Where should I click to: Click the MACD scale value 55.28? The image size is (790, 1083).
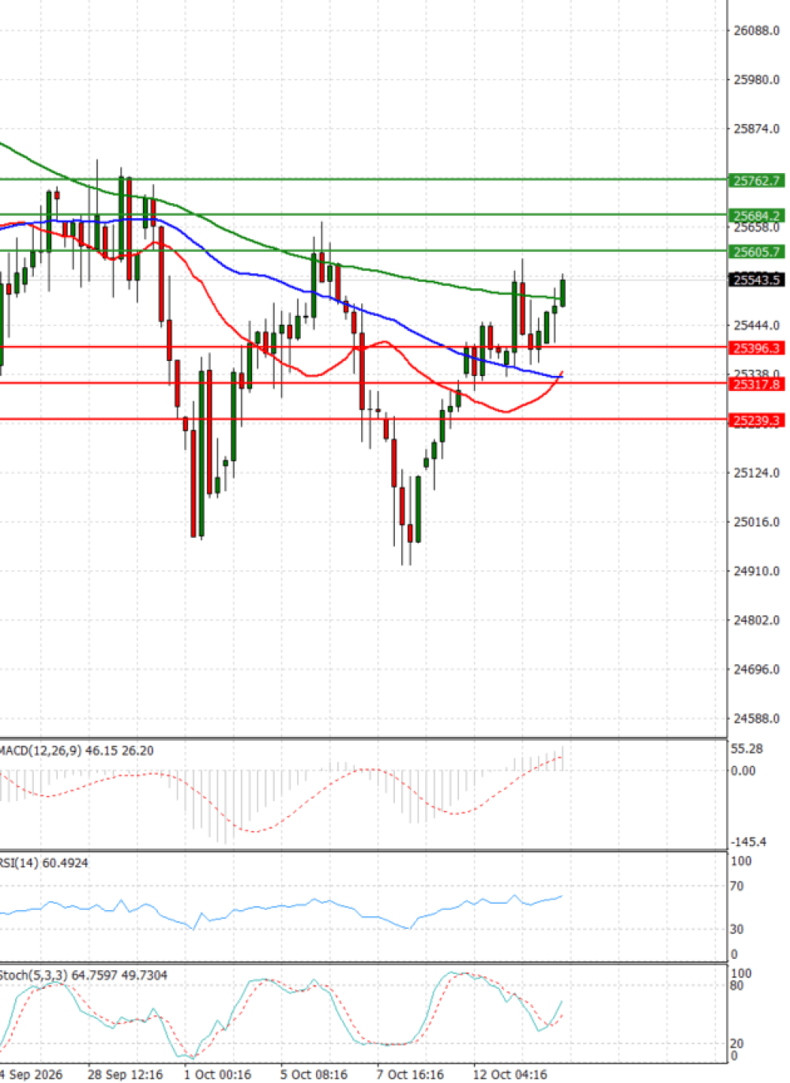click(x=747, y=749)
